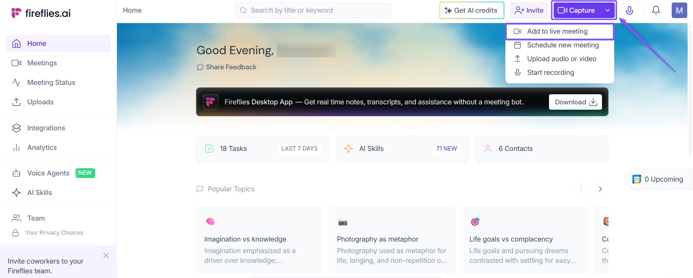Open Meeting Status from the sidebar

coord(51,83)
